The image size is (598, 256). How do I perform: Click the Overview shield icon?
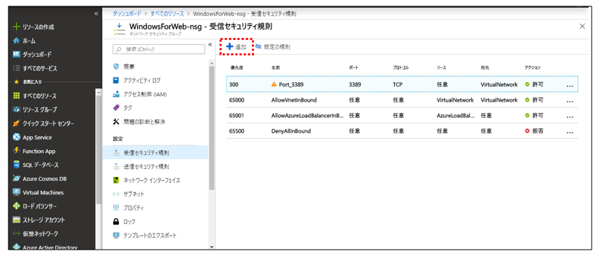(x=116, y=67)
